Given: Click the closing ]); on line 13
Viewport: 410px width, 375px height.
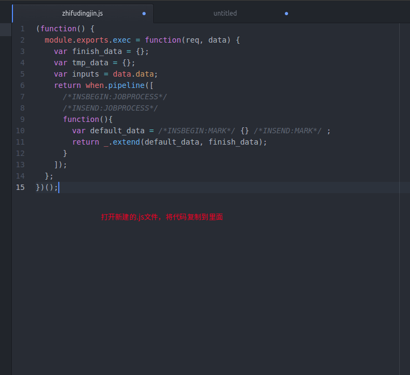Looking at the screenshot, I should click(60, 165).
